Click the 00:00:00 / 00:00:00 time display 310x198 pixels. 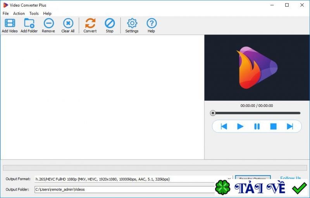pos(257,106)
